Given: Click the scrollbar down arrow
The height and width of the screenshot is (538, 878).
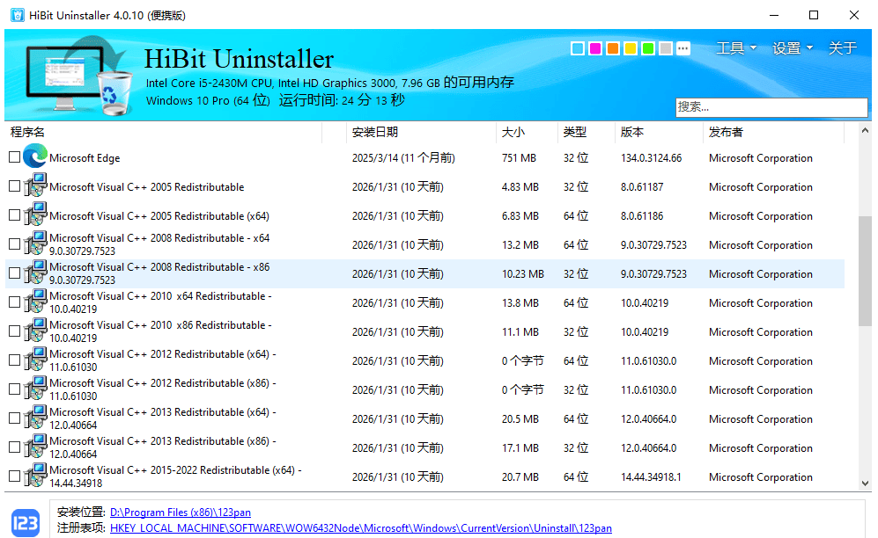Looking at the screenshot, I should coord(865,483).
